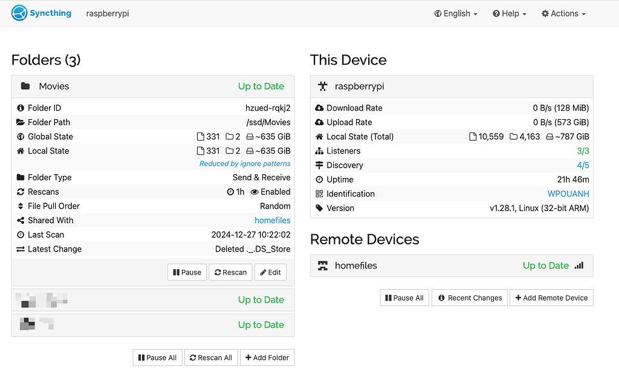Click the Identification QR code icon
619x375 pixels.
coord(320,194)
